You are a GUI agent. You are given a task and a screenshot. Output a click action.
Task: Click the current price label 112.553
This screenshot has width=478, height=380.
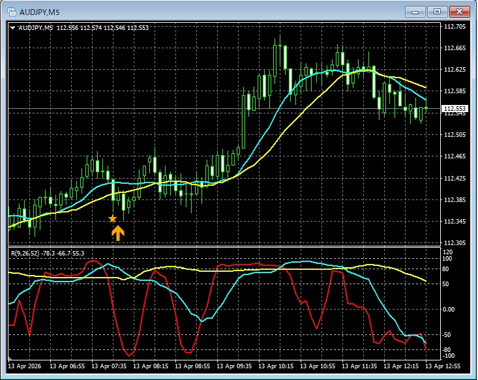point(454,108)
